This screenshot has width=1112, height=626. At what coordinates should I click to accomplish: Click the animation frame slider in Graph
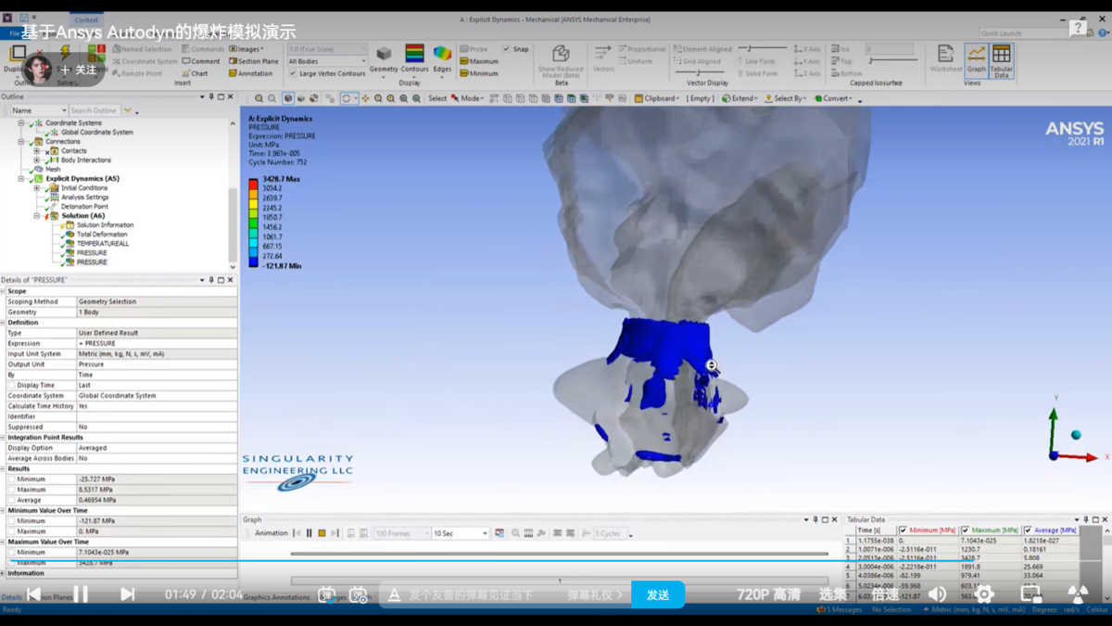point(560,554)
